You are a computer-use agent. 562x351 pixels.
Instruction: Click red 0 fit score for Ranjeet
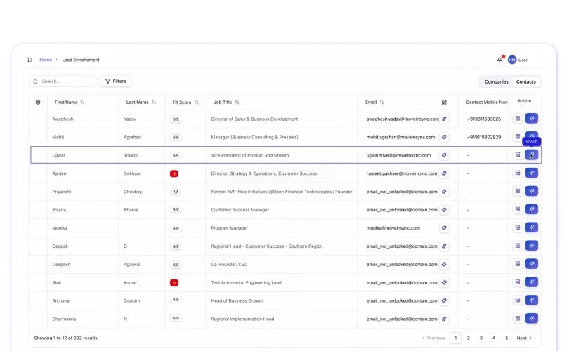coord(174,173)
